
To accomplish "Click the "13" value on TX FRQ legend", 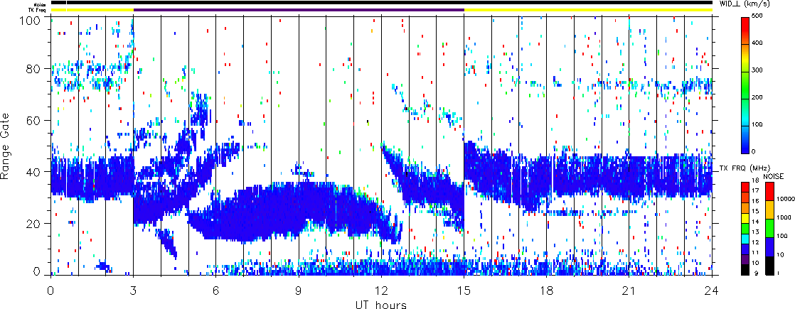I will pyautogui.click(x=755, y=232).
